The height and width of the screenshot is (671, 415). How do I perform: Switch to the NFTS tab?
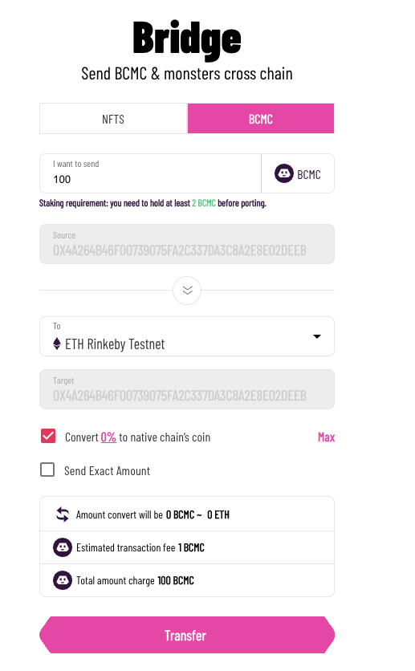tap(113, 119)
